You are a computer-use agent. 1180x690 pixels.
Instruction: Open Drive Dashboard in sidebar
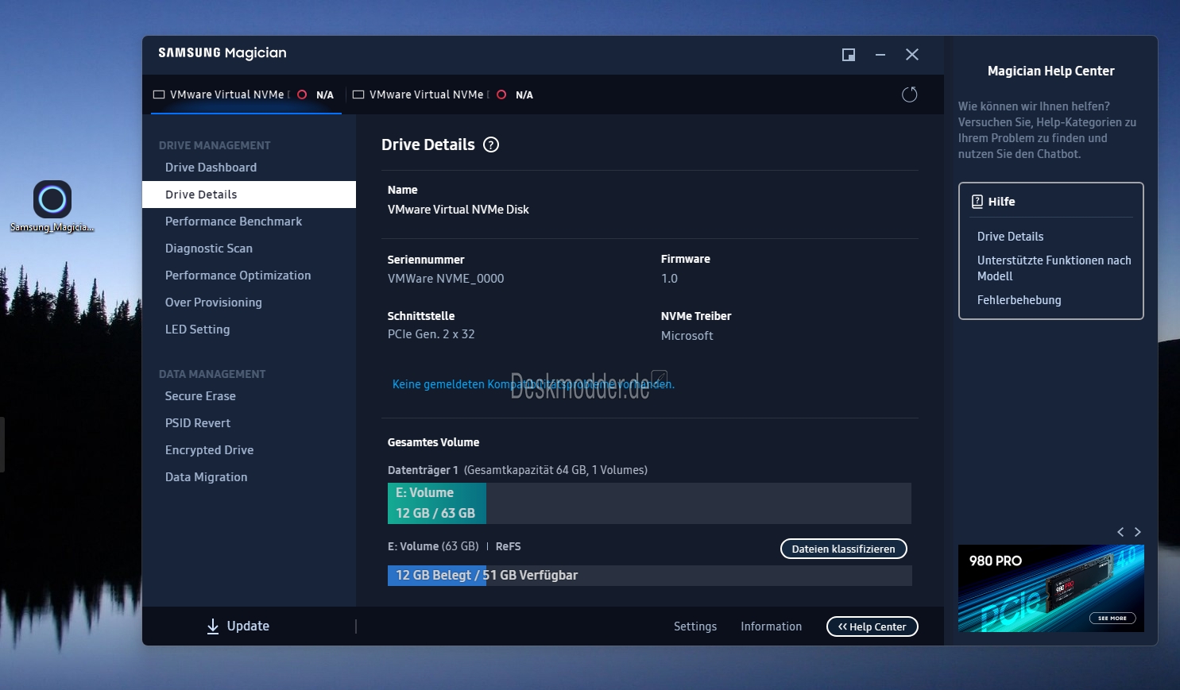coord(249,168)
